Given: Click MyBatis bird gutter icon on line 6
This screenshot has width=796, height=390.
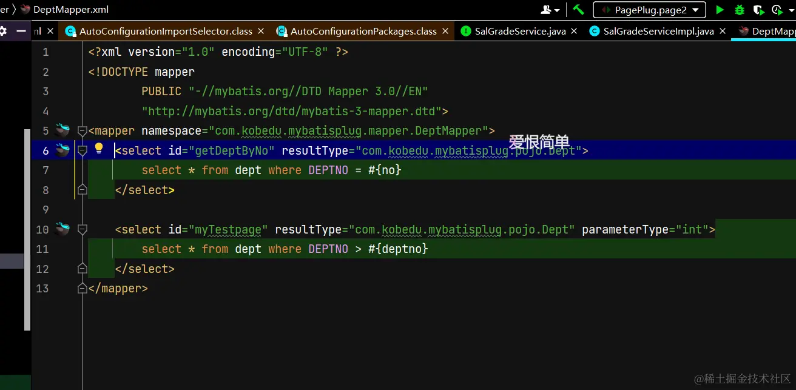Looking at the screenshot, I should click(x=62, y=150).
